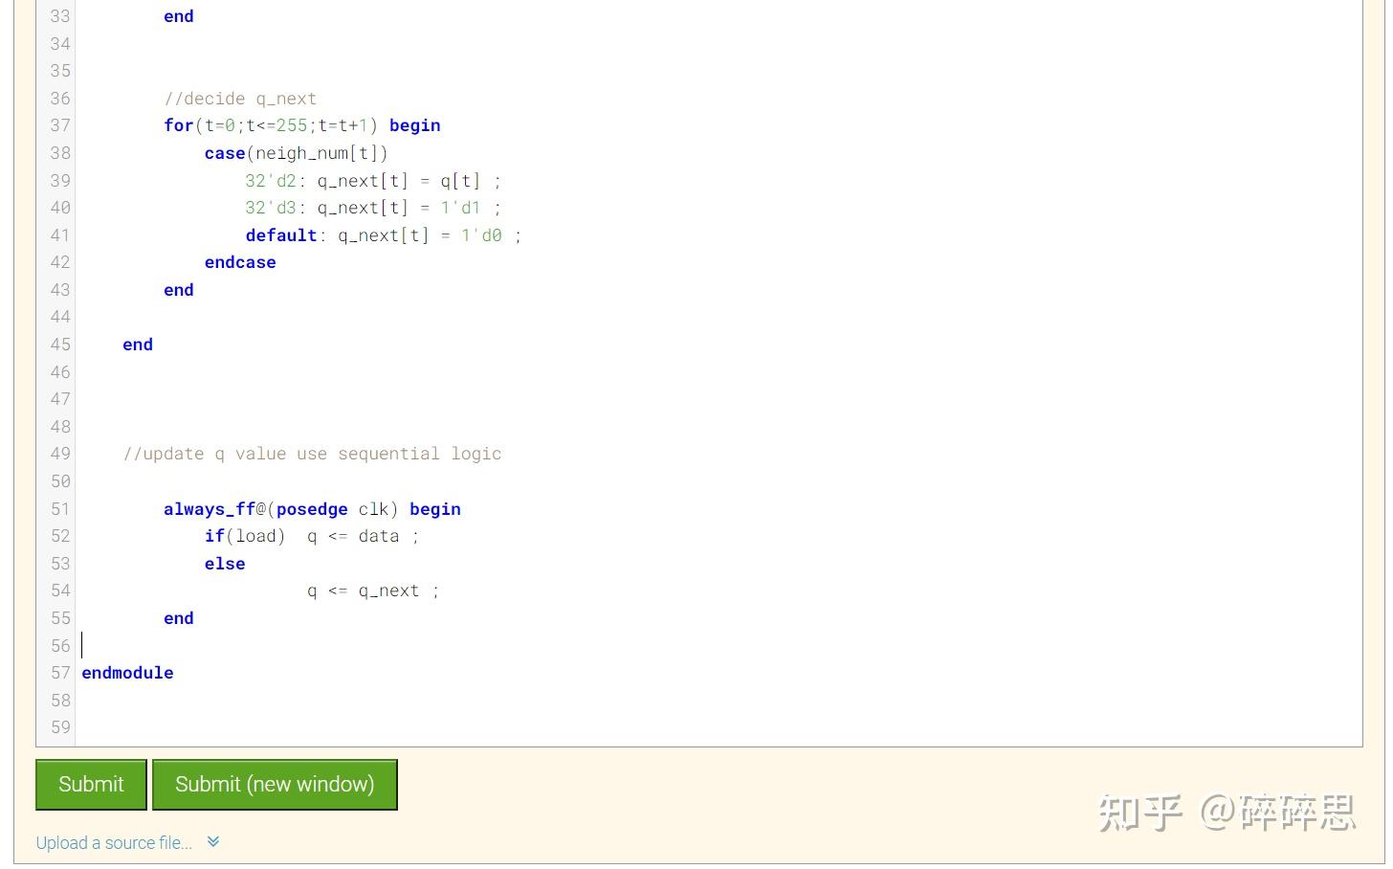Screen dimensions: 1393x869
Task: Open the Upload a source file link
Action: 113,842
